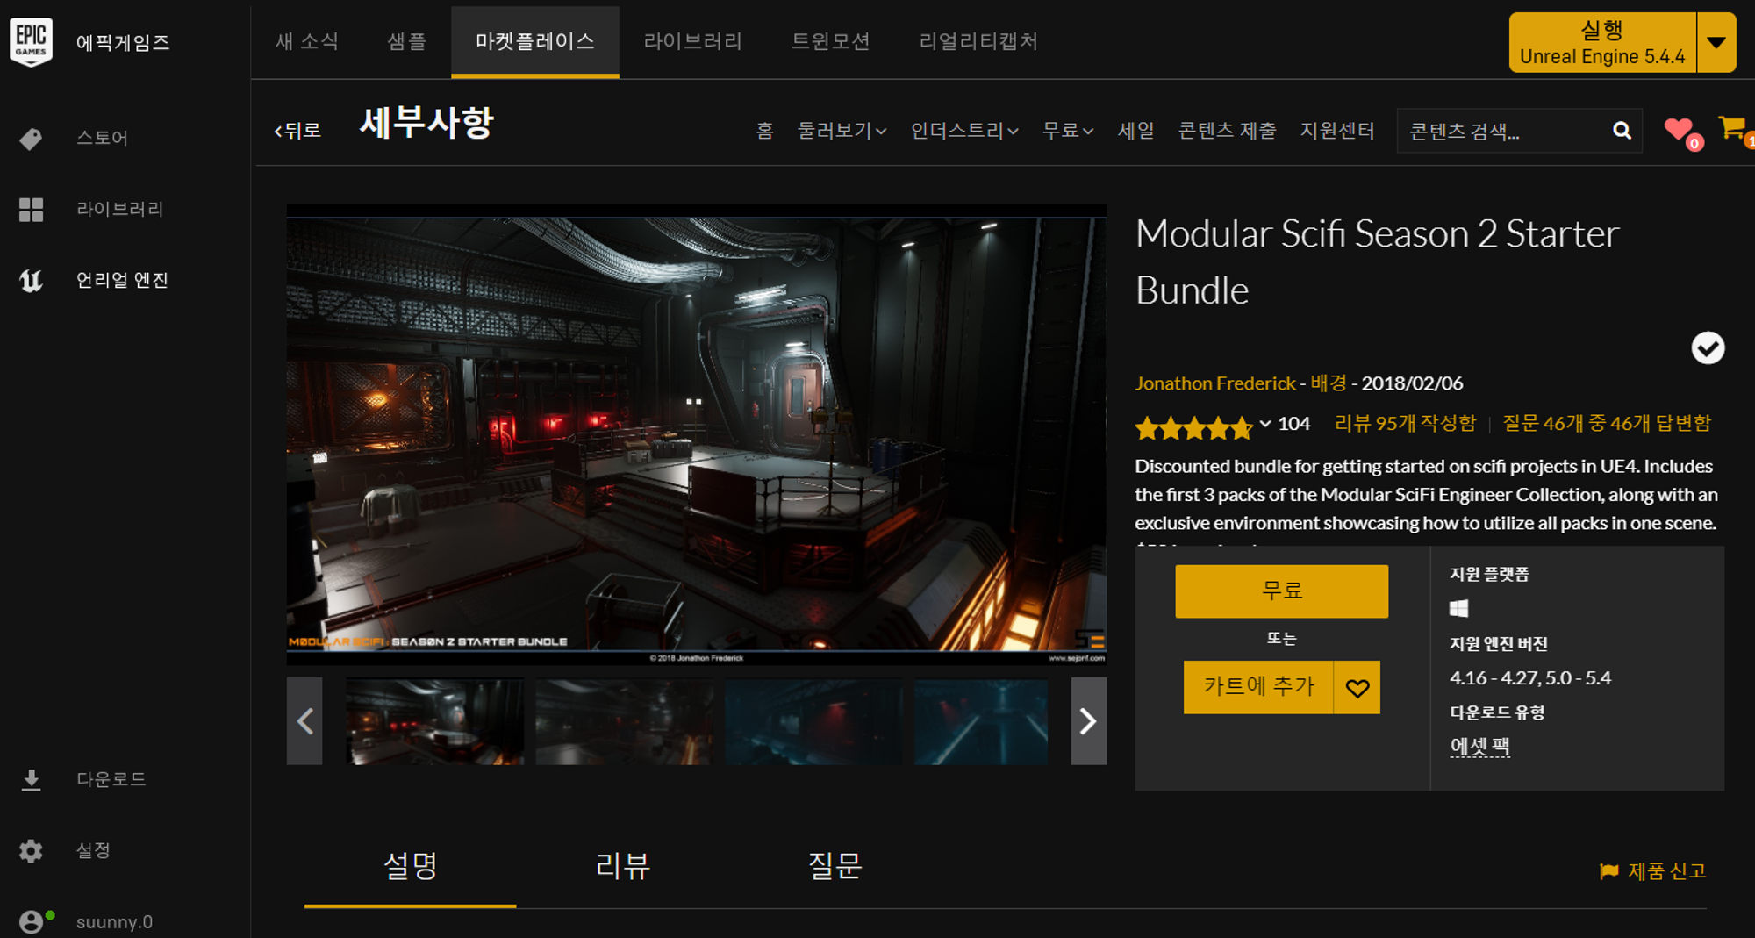Expand the 무료 dropdown menu

coord(1067,131)
